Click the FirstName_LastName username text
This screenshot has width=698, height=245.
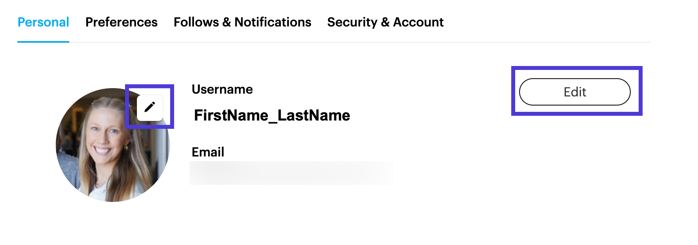(x=272, y=115)
